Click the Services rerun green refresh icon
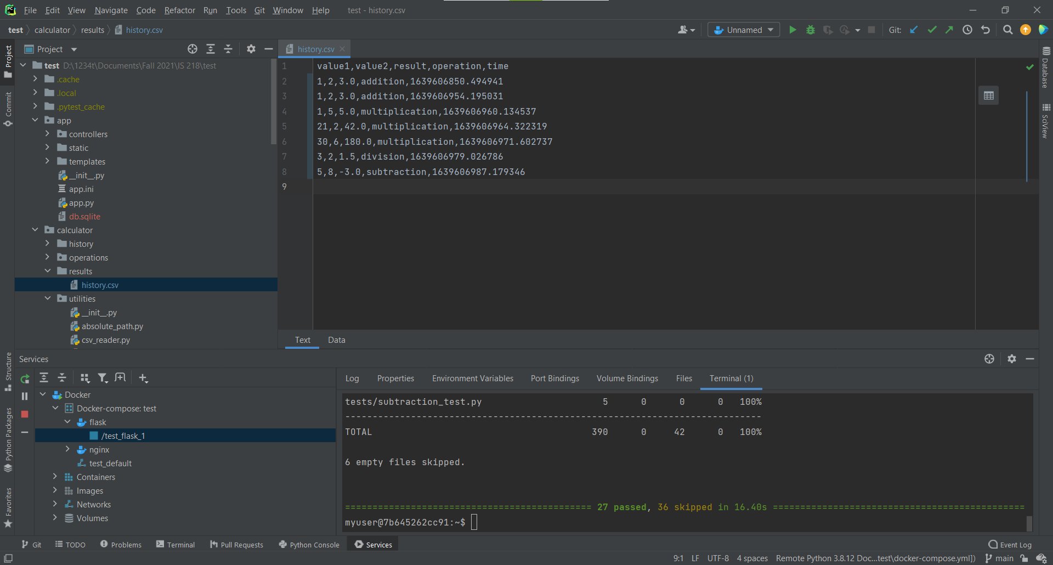Viewport: 1053px width, 565px height. click(25, 379)
